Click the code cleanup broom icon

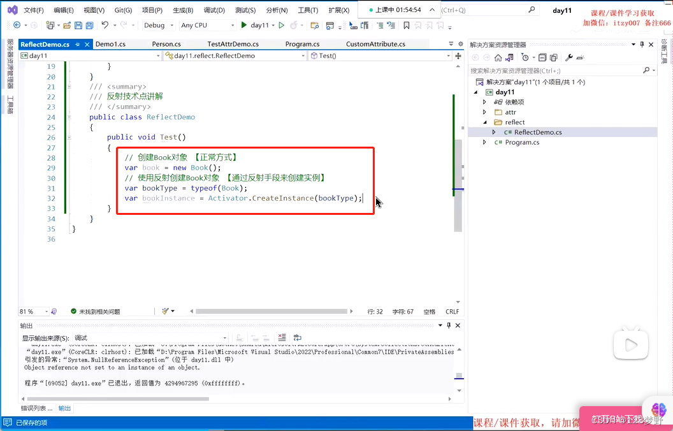166,311
